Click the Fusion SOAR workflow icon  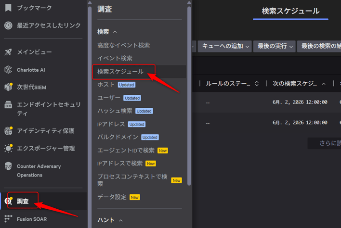click(8, 219)
